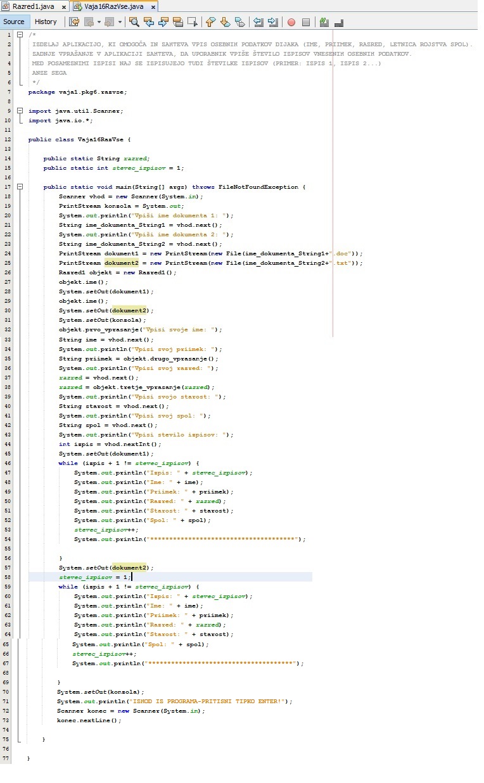Click the Find Selection magnifier icon
Viewport: 484px width, 783px height.
click(134, 22)
